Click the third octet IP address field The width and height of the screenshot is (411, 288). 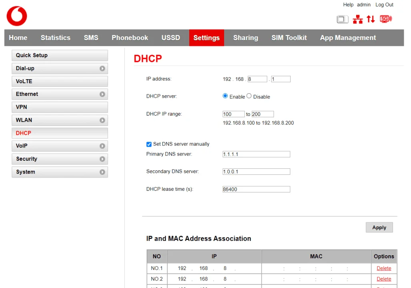click(x=257, y=79)
